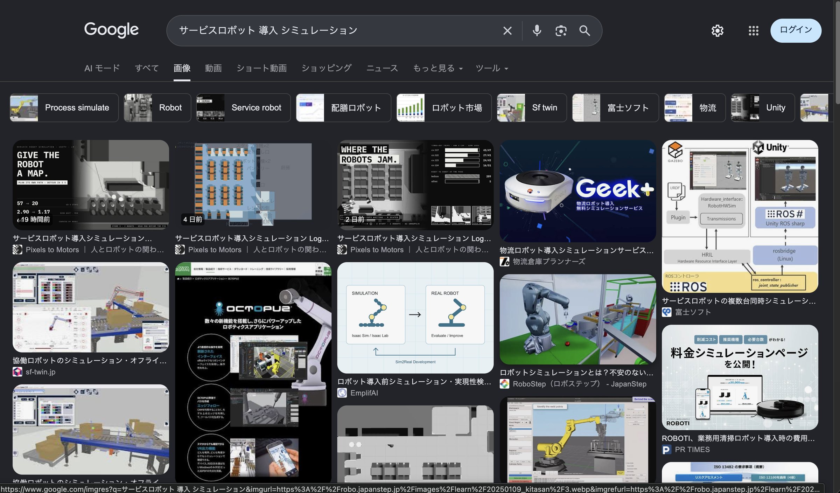
Task: Click the sf-twin.jp site favicon
Action: 17,372
